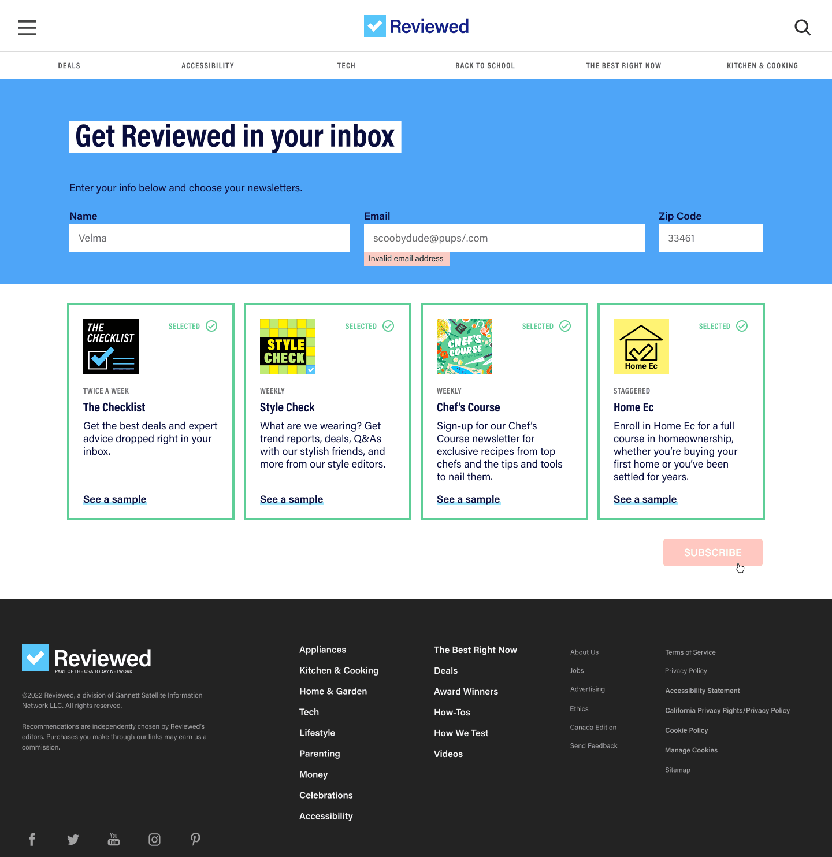Deselect The Checklist newsletter checkmark
832x857 pixels.
211,326
